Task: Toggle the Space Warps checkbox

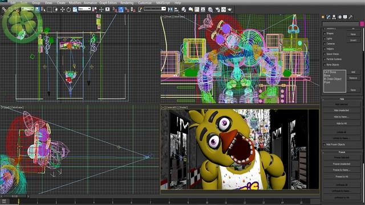Action: 325,54
